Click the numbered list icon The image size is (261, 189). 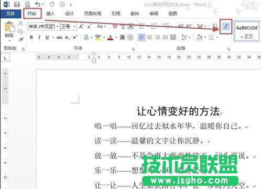pos(154,26)
